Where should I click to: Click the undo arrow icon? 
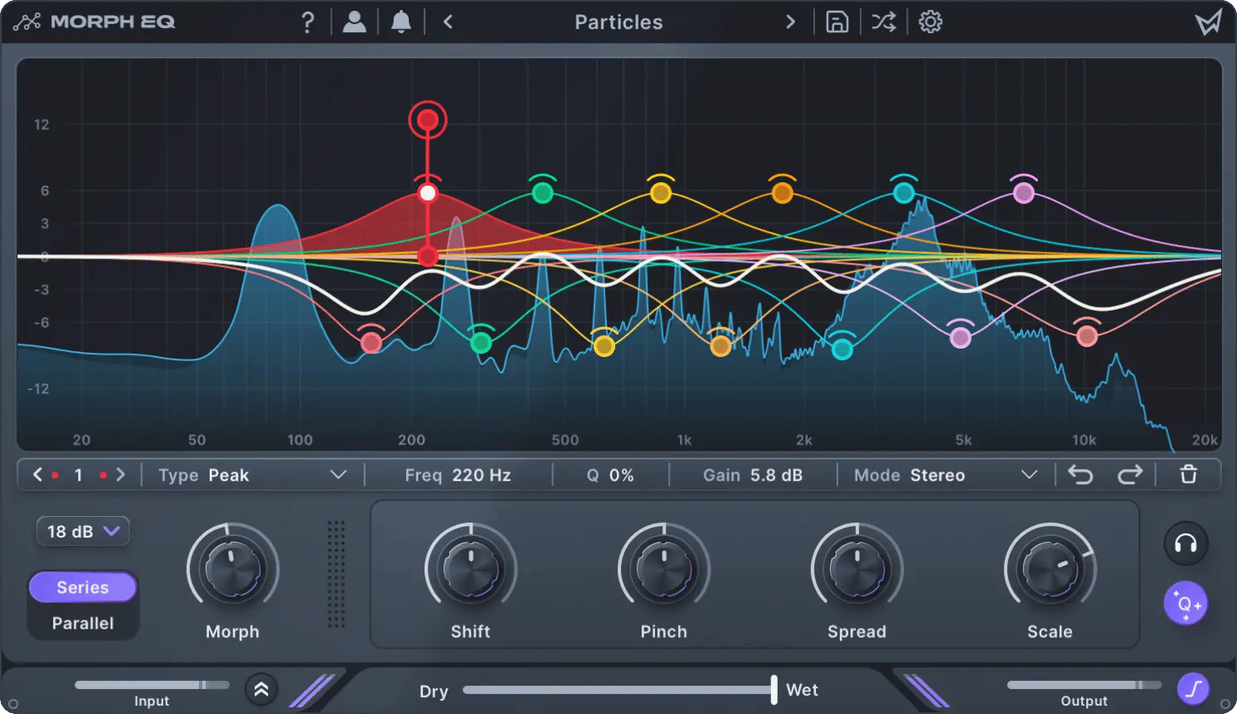click(1080, 475)
